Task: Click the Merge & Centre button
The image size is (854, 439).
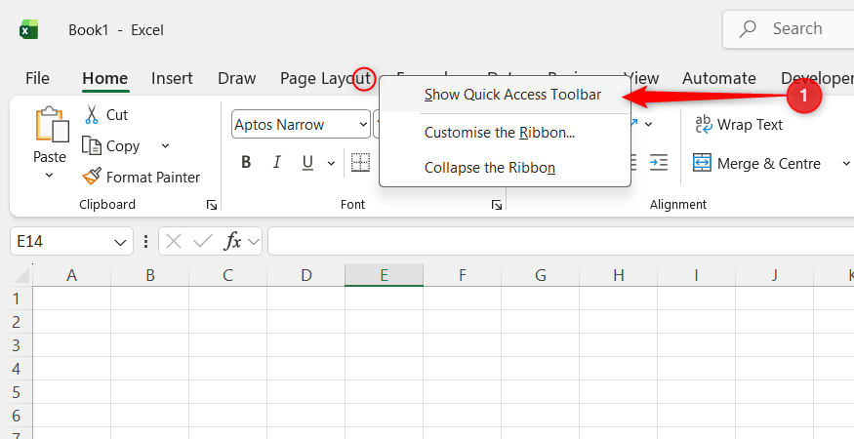Action: pyautogui.click(x=757, y=163)
